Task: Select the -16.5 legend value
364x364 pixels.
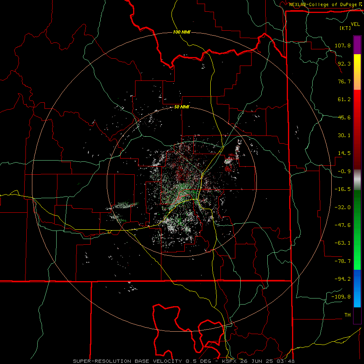Action: (343, 189)
